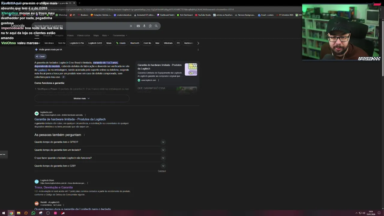Open the on-screen keyboard icon in search bar
Viewport: 384px width, 216px height.
[138, 26]
